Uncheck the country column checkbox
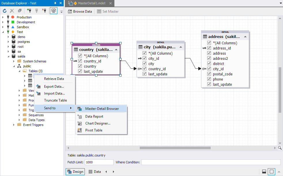The width and height of the screenshot is (283, 176). (x=80, y=66)
